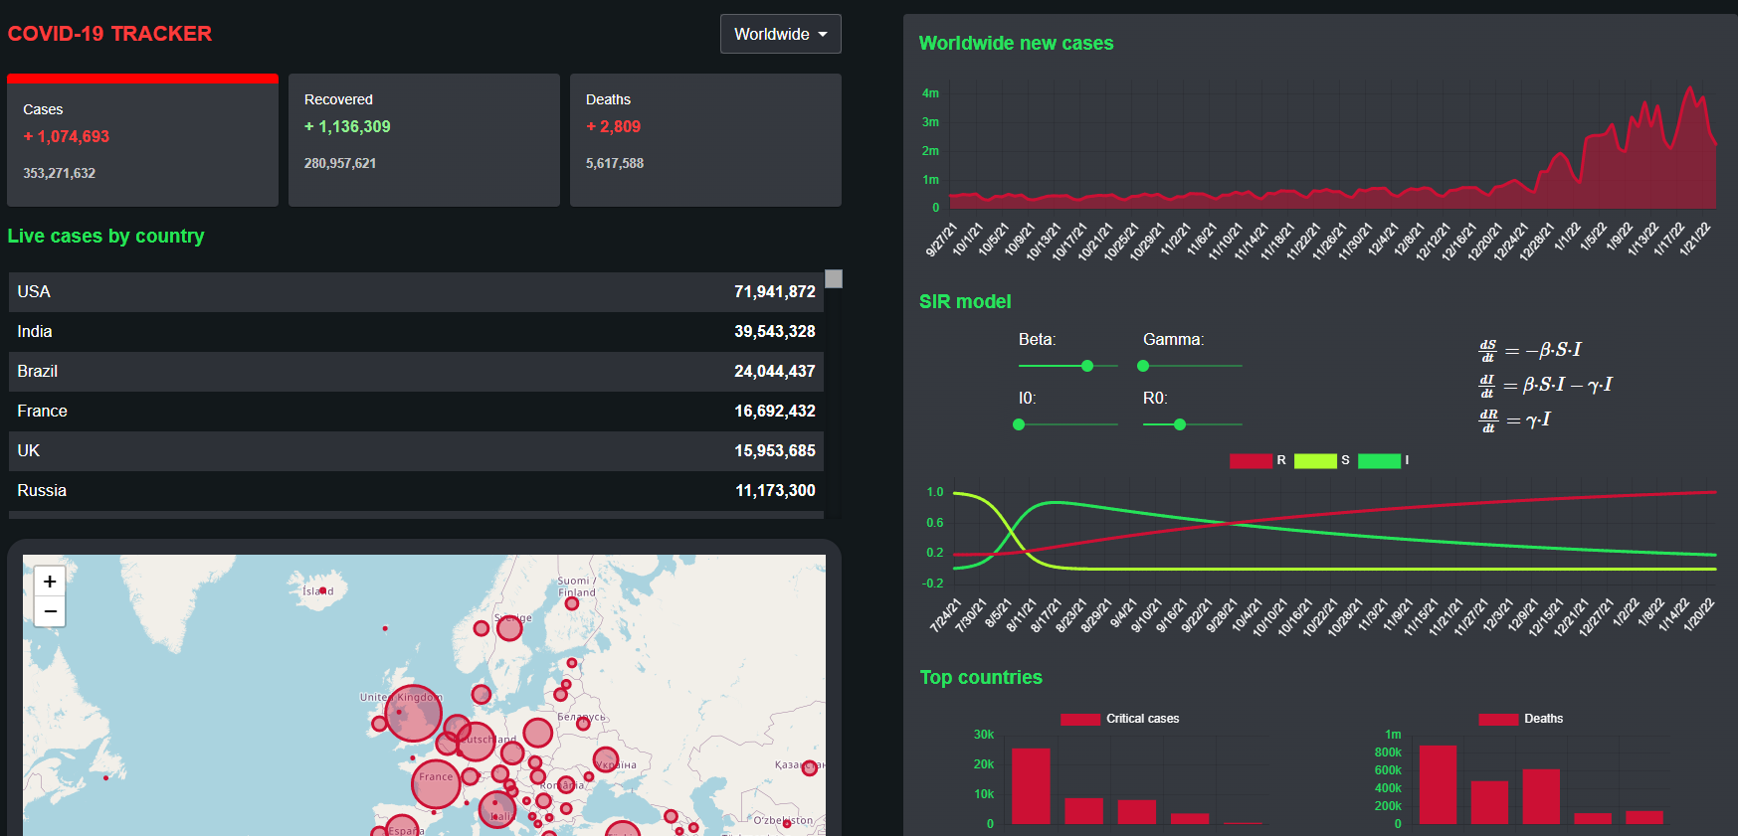The image size is (1738, 836).
Task: Click the COVID-19 TRACKER title
Action: tap(109, 34)
